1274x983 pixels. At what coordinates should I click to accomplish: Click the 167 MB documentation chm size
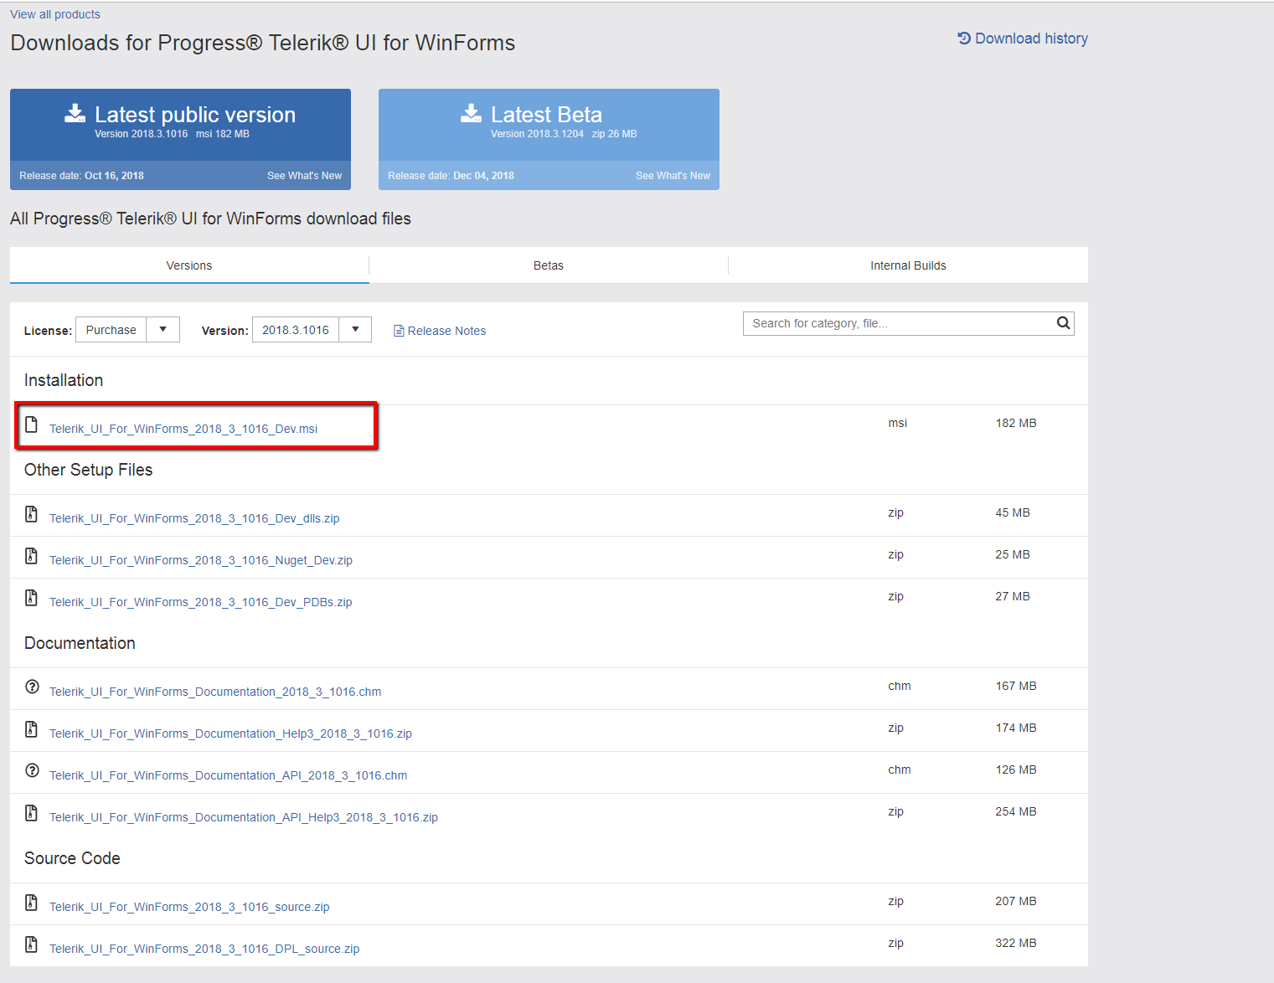1016,686
